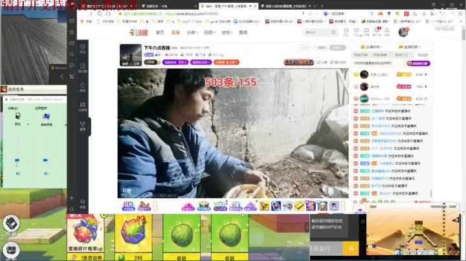Select the airplane gift icon
Screen dimensions: 466x261
pyautogui.click(x=287, y=206)
